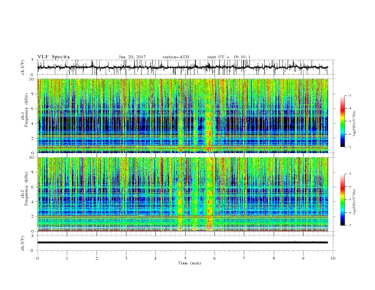Click the date 'Jun. 20, 2017'
The width and height of the screenshot is (375, 290).
(x=132, y=57)
